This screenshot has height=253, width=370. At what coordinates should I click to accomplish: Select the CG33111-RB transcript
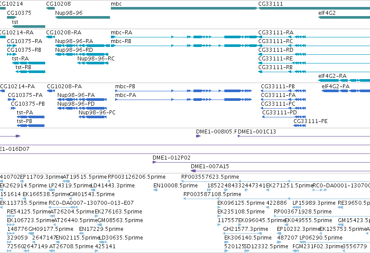click(314, 72)
